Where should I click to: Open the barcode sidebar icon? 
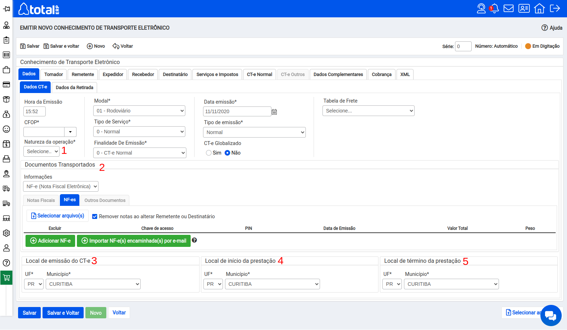(6, 55)
